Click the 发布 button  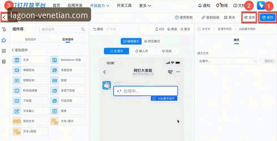click(x=249, y=18)
